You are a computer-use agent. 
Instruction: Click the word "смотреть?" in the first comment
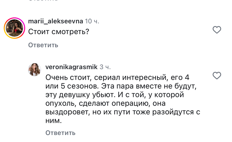coord(70,32)
